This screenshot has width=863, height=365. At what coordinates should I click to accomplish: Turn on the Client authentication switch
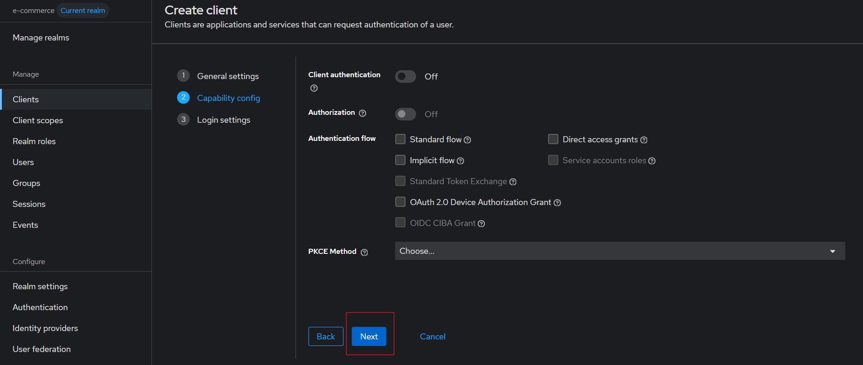pos(405,77)
